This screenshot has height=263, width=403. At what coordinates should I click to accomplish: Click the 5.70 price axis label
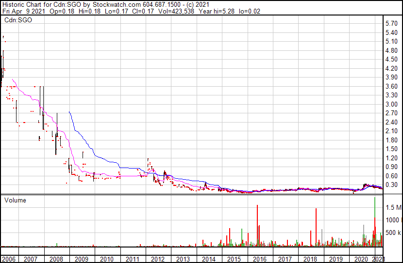pos(391,24)
